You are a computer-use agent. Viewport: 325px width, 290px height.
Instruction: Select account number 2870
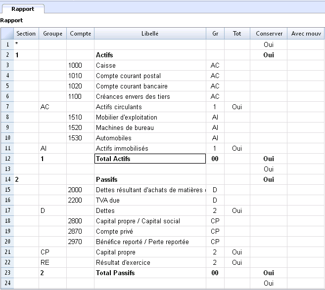click(x=81, y=231)
